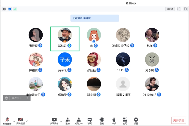Turn on camera with 开启视频
This screenshot has width=189, height=126.
[x=20, y=121]
